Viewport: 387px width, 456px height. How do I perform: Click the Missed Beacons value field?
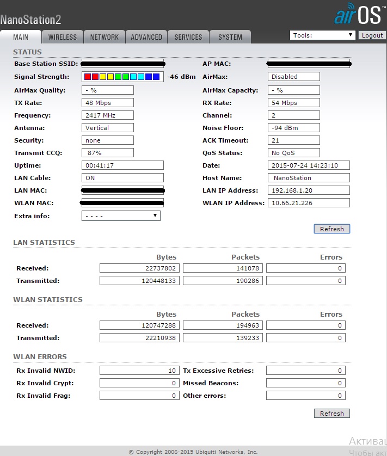pyautogui.click(x=306, y=383)
